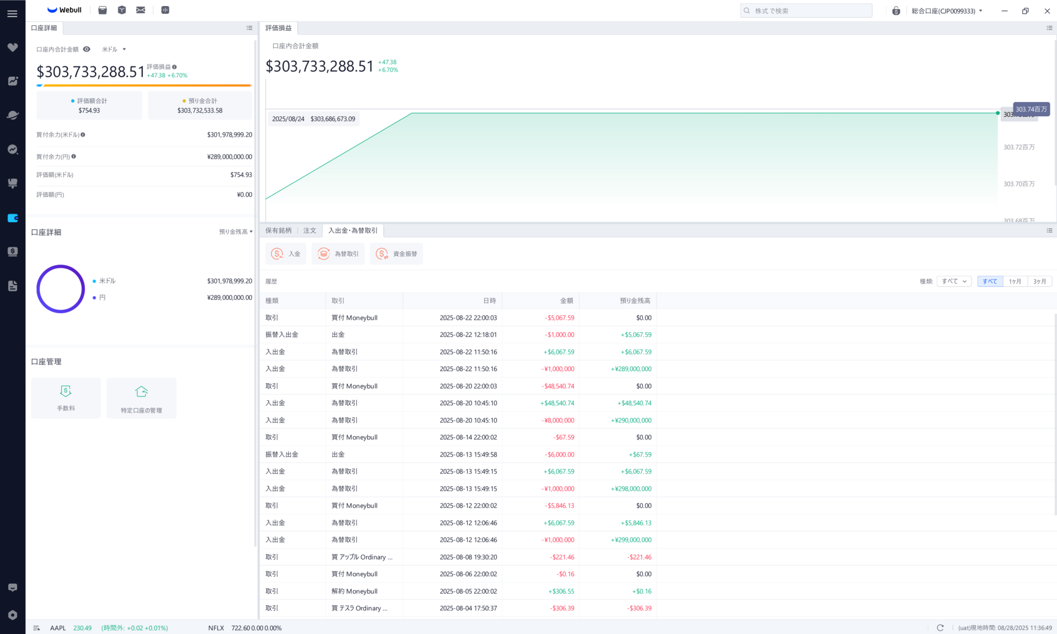The image size is (1057, 634).
Task: Open the hamburger menu in top-left
Action: click(12, 13)
